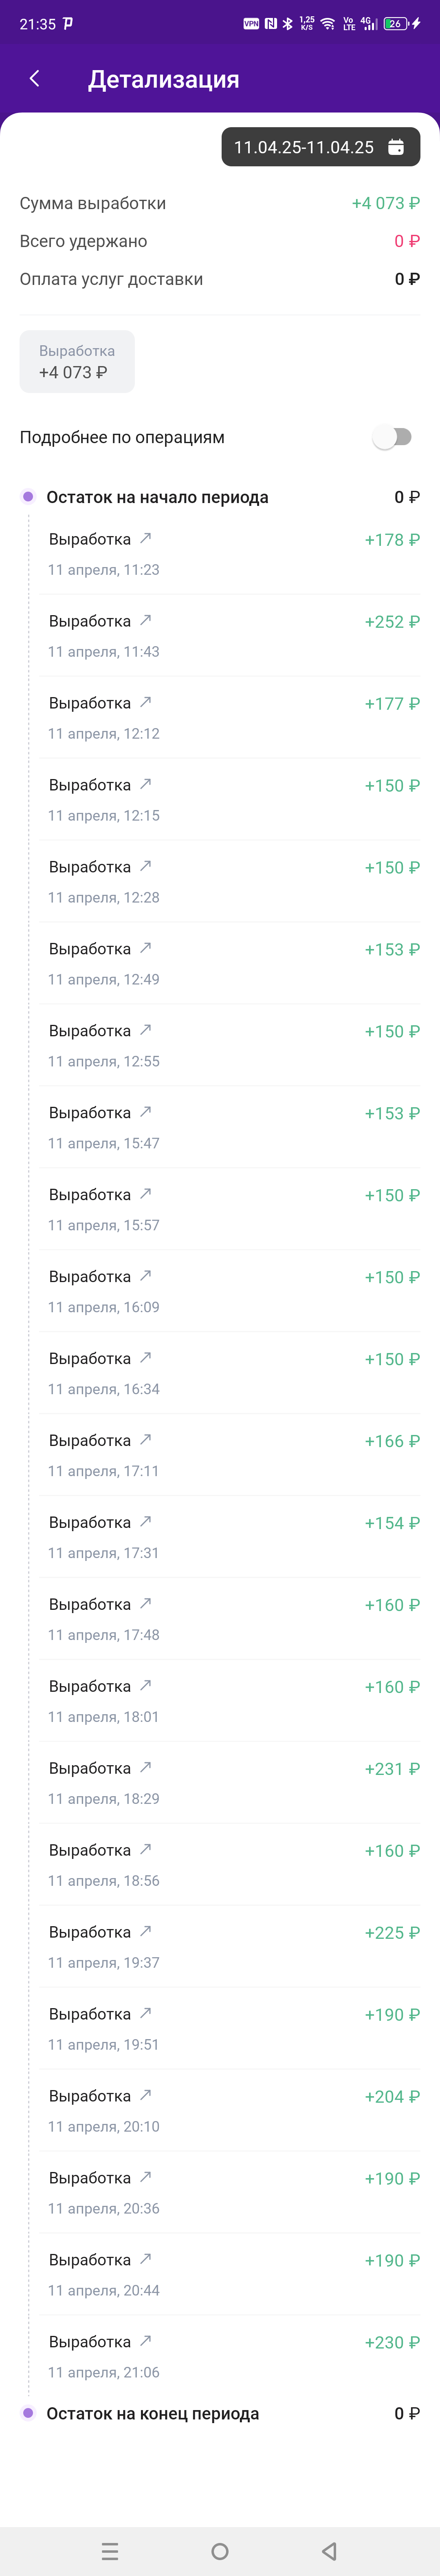440x2576 pixels.
Task: Open the +231 ₽ operation row
Action: 230,1782
